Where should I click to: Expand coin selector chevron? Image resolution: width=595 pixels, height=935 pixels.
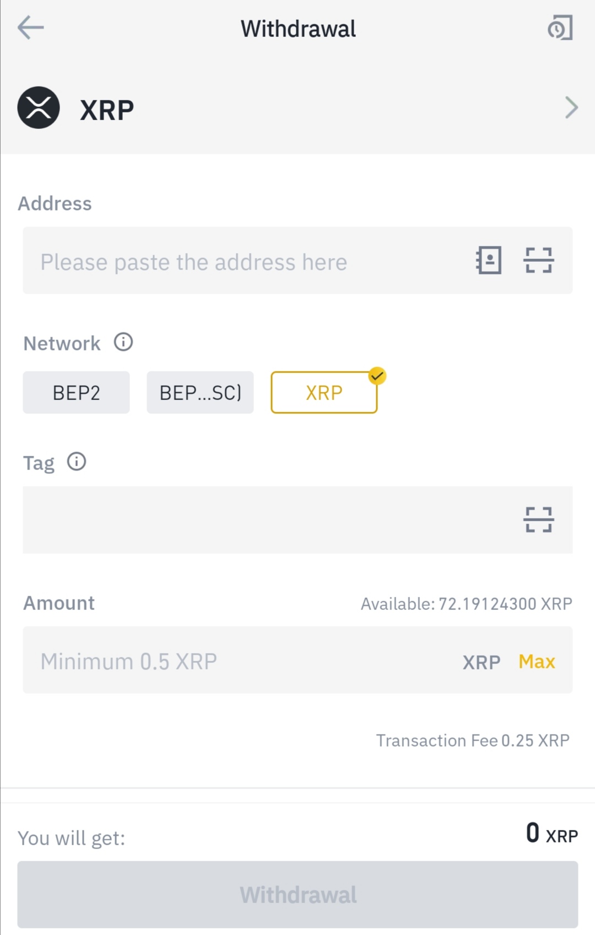tap(571, 108)
